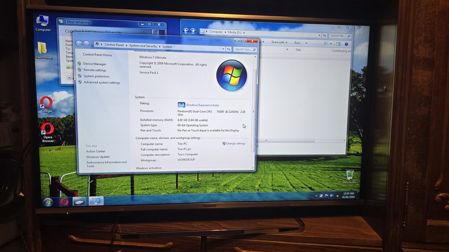This screenshot has width=449, height=252.
Task: Toggle the preview pane in Explorer
Action: [338, 44]
